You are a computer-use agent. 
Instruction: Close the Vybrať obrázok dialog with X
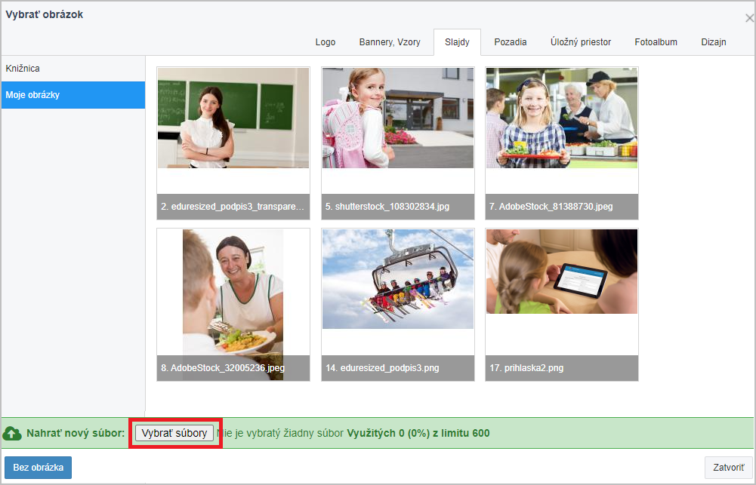pyautogui.click(x=748, y=18)
